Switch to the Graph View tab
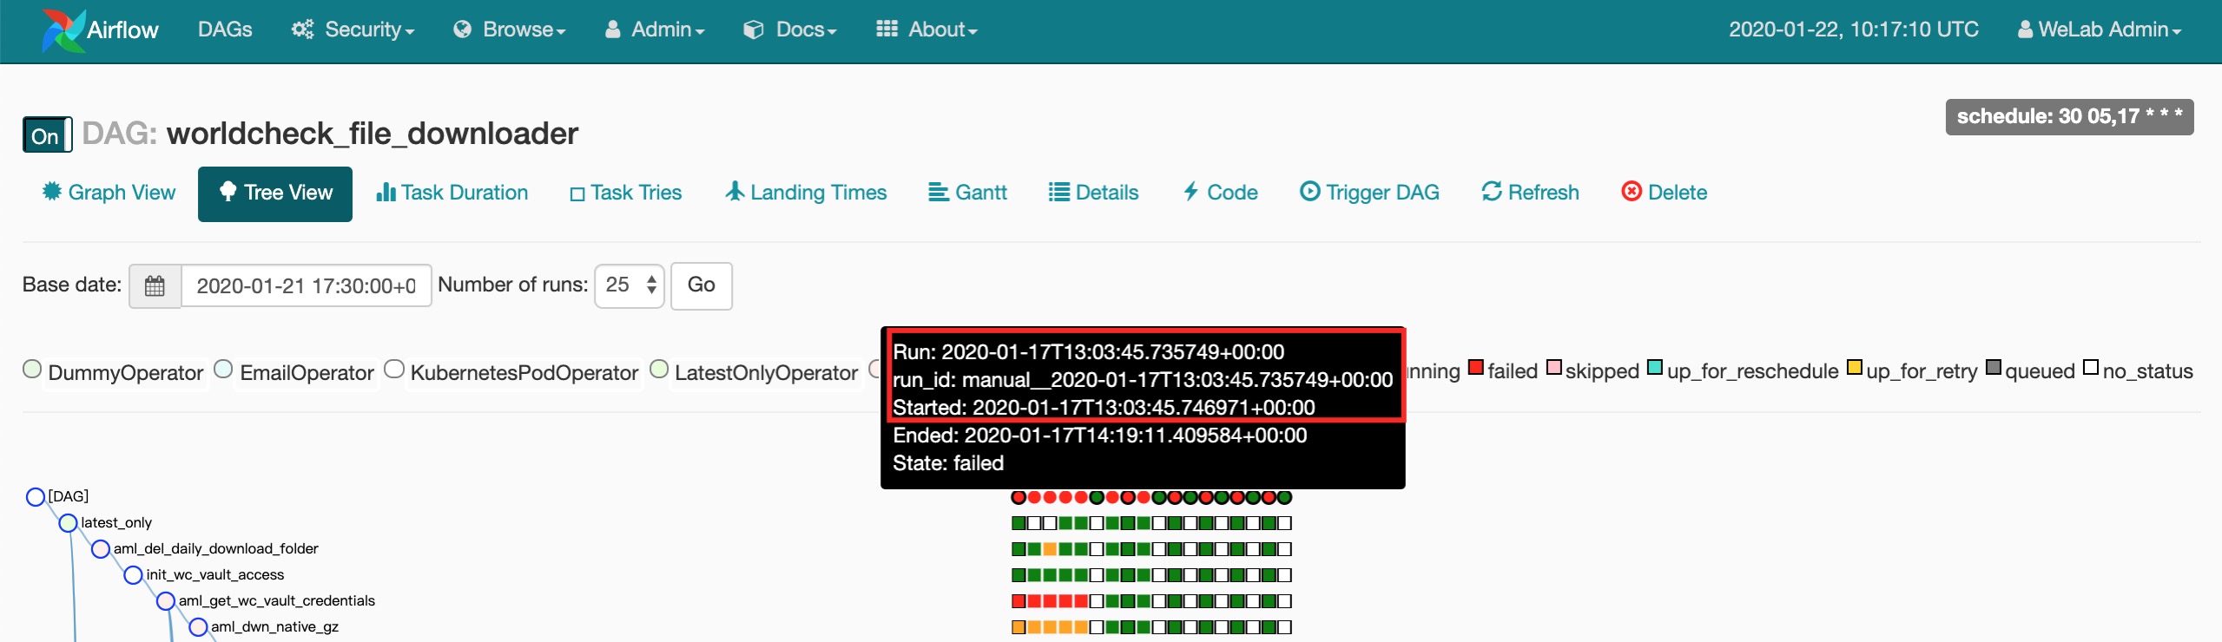Screen dimensions: 2222x642 pyautogui.click(x=109, y=193)
